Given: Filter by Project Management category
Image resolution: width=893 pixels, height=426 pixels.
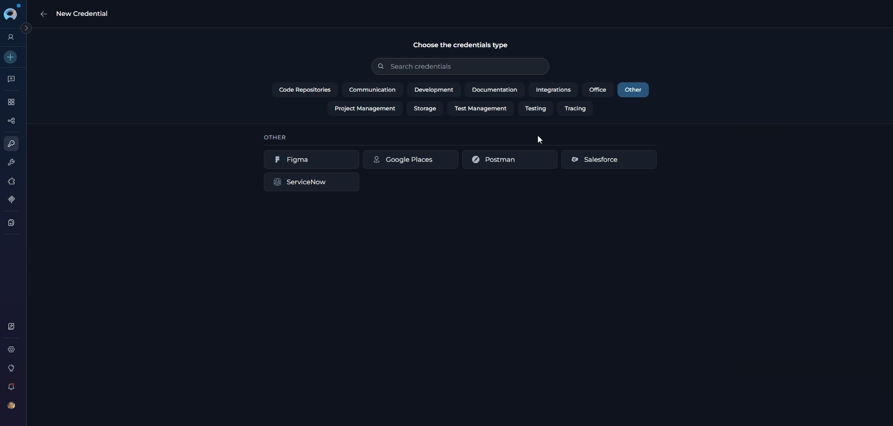Looking at the screenshot, I should point(365,108).
